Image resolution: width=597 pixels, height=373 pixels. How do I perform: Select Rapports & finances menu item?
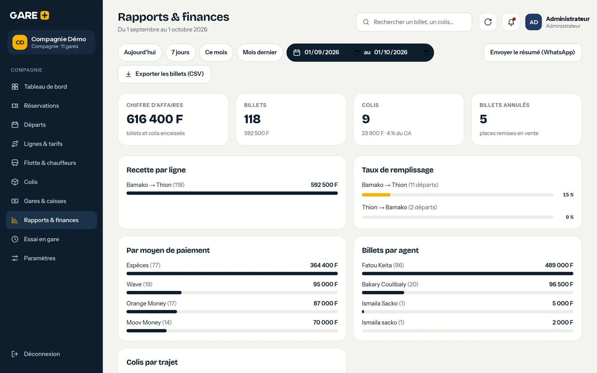[51, 220]
